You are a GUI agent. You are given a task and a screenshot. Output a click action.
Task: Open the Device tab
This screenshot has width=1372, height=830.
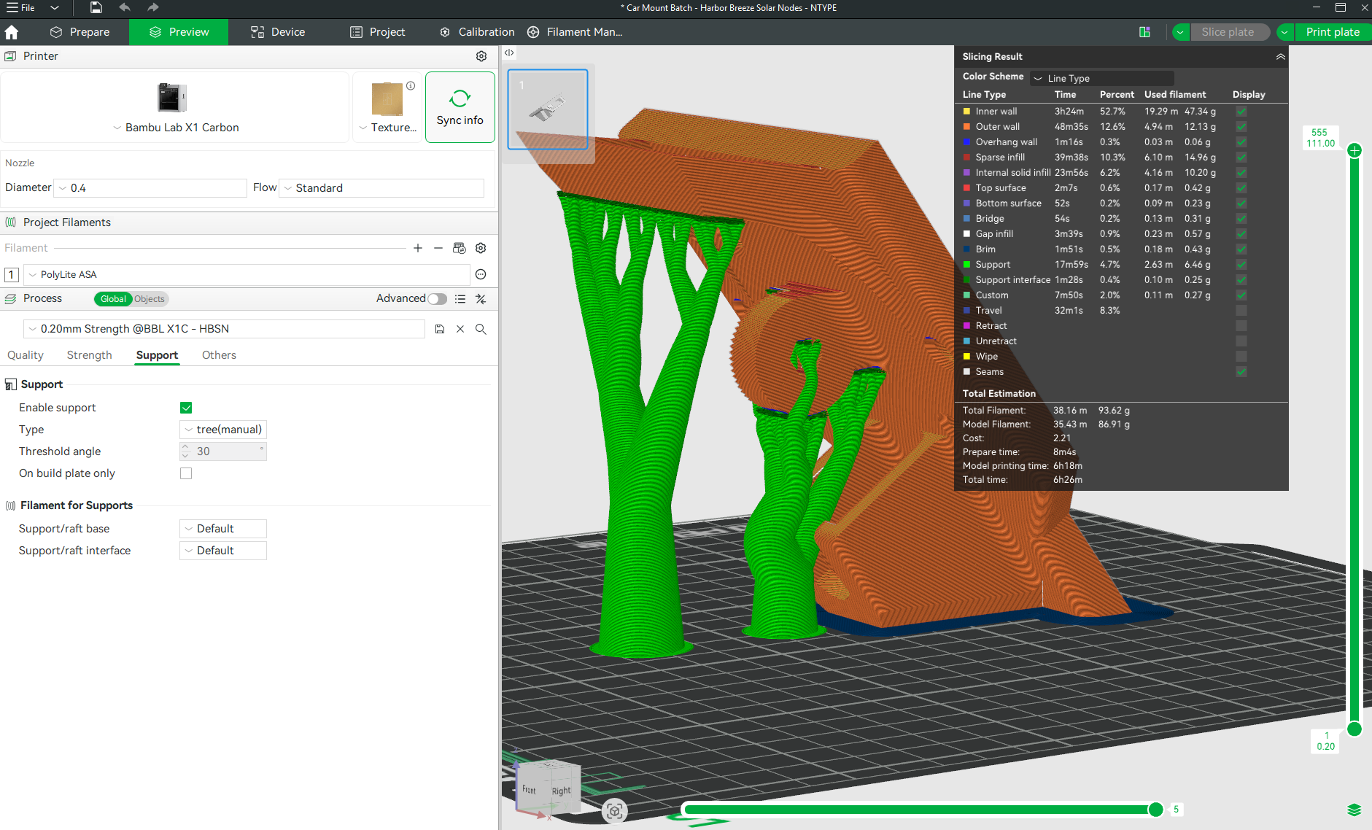278,32
